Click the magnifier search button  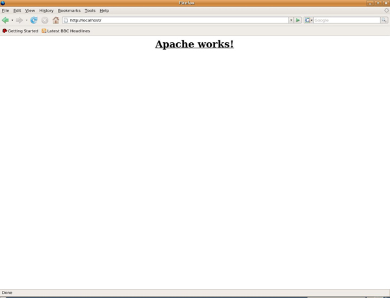click(x=384, y=20)
